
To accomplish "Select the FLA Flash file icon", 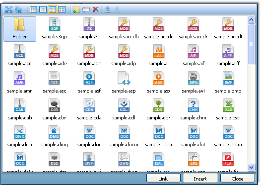I will 228,159.
